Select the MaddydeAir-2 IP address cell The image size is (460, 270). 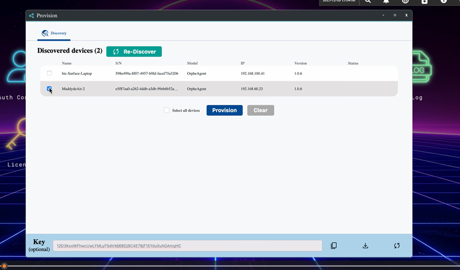point(252,89)
